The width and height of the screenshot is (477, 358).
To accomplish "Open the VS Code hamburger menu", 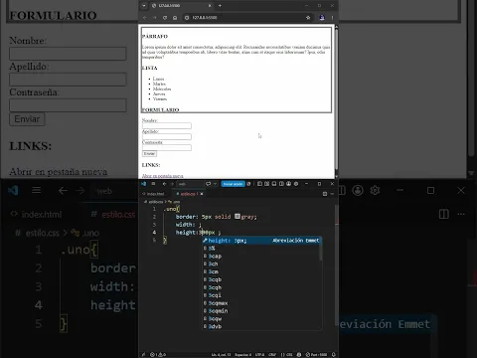I will [x=153, y=184].
